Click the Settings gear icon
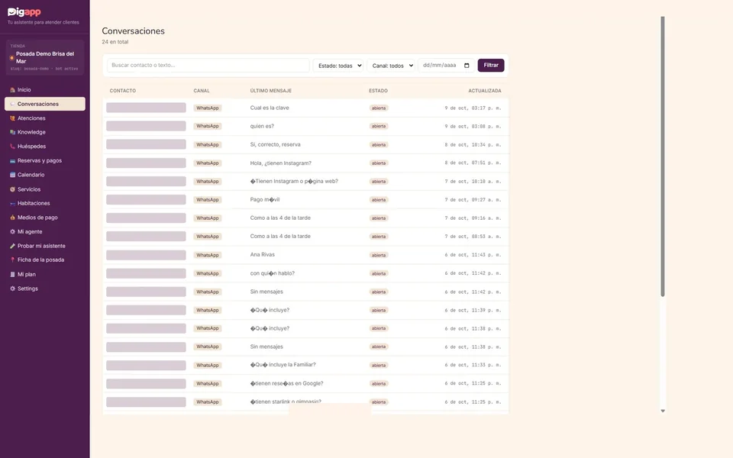 coord(13,289)
